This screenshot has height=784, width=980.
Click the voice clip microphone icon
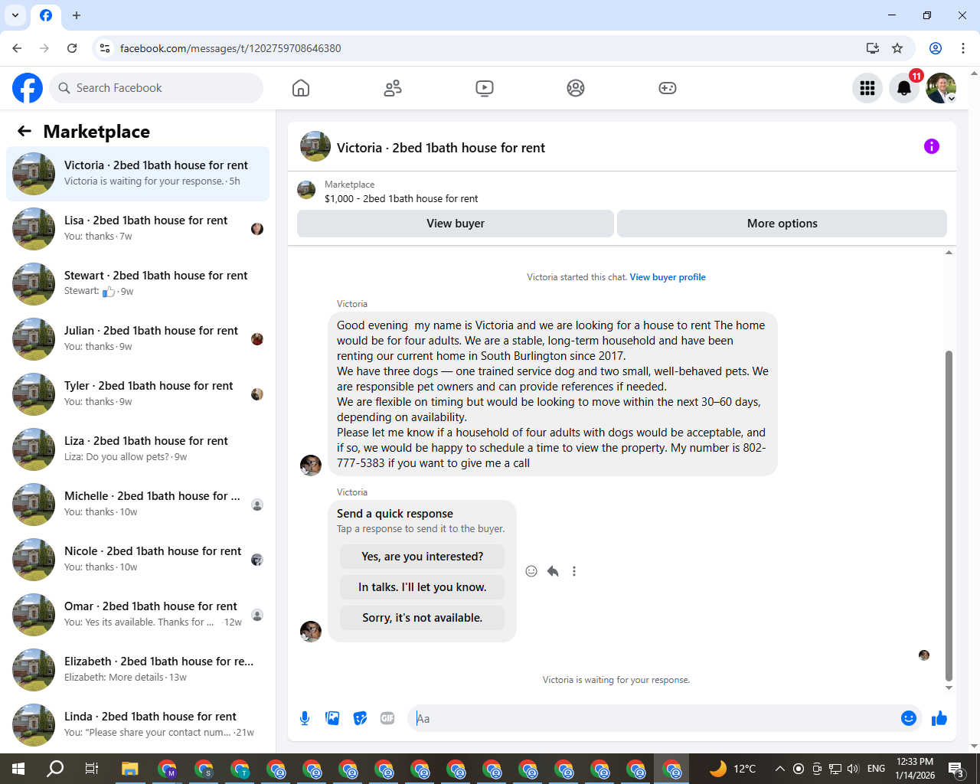[x=305, y=718]
